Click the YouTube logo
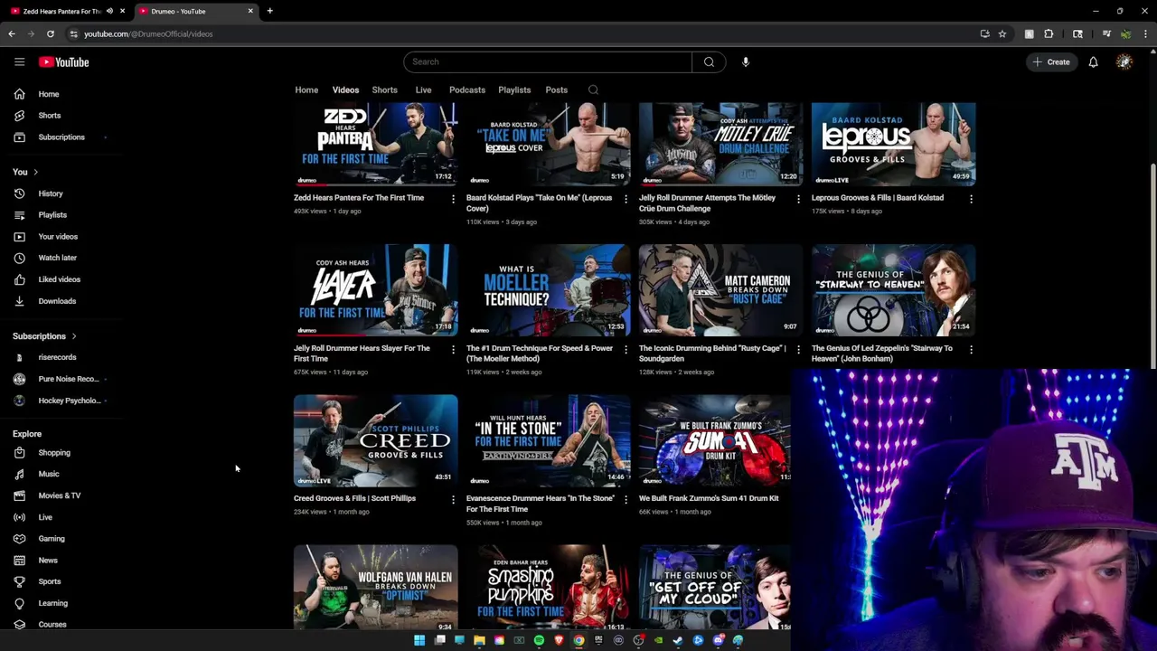 pos(63,61)
